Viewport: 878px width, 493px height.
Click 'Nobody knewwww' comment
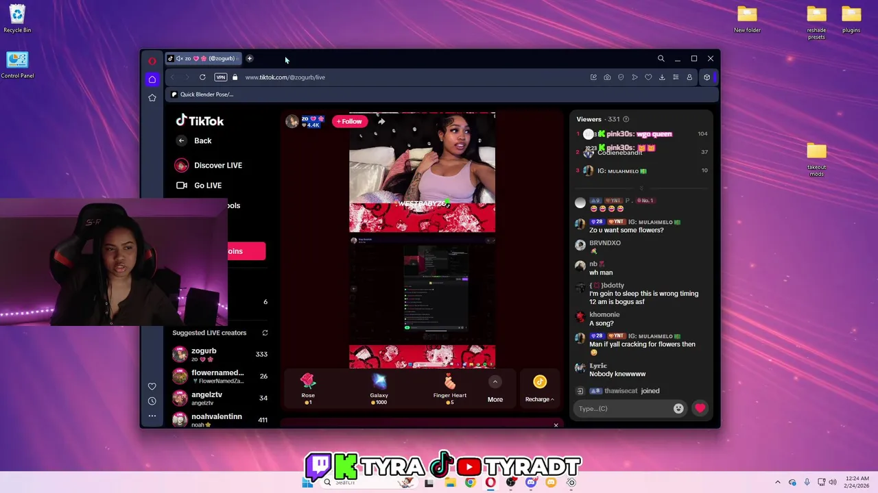(x=617, y=374)
